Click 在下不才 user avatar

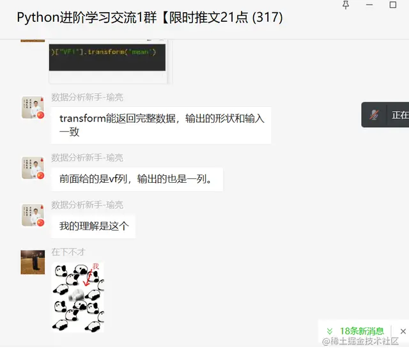[x=33, y=262]
